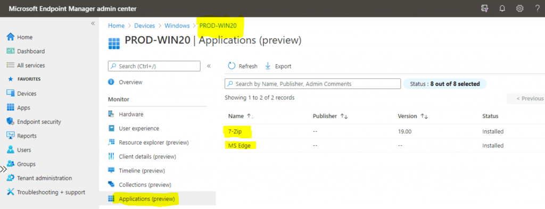Click Installed status of 7-Zip
This screenshot has height=209, width=545.
(x=493, y=131)
